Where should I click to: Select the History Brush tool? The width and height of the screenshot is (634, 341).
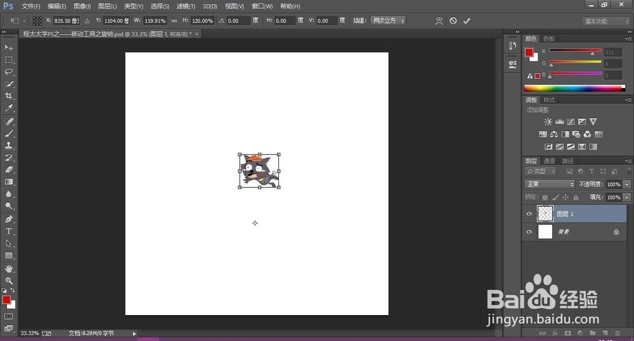click(8, 158)
